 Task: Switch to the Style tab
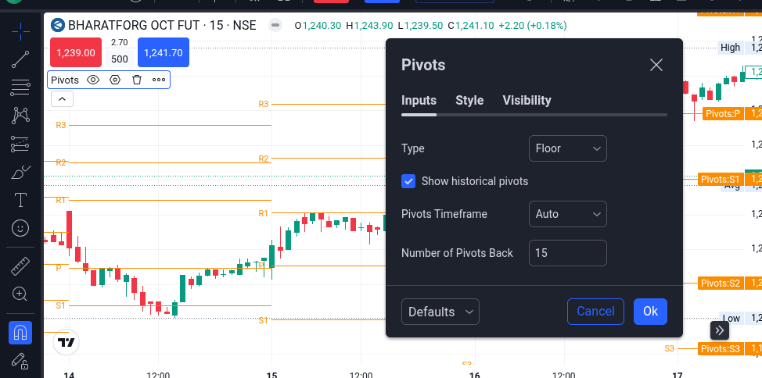[469, 100]
